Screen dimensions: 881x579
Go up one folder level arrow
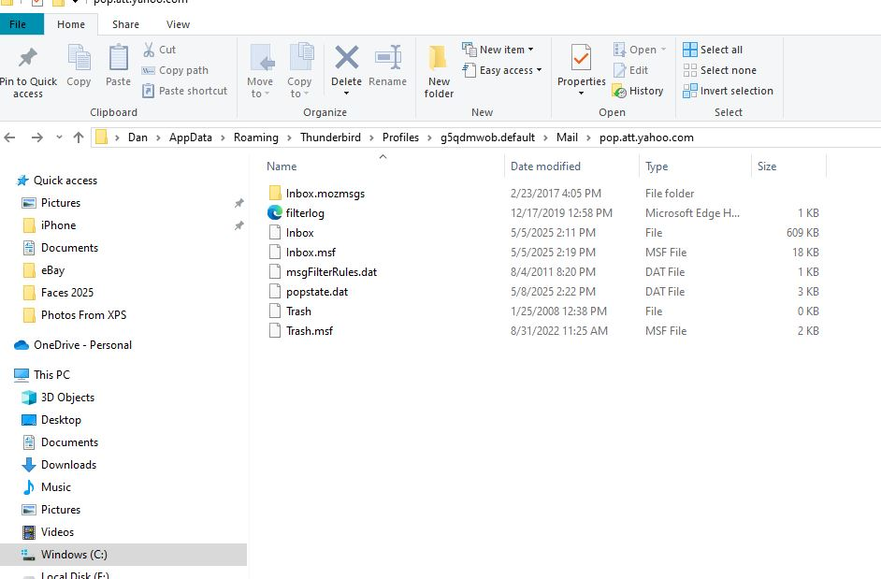78,138
